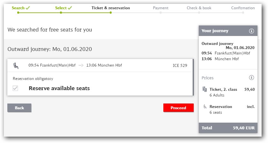Click the Total 59,40 EUR bar

pos(228,128)
